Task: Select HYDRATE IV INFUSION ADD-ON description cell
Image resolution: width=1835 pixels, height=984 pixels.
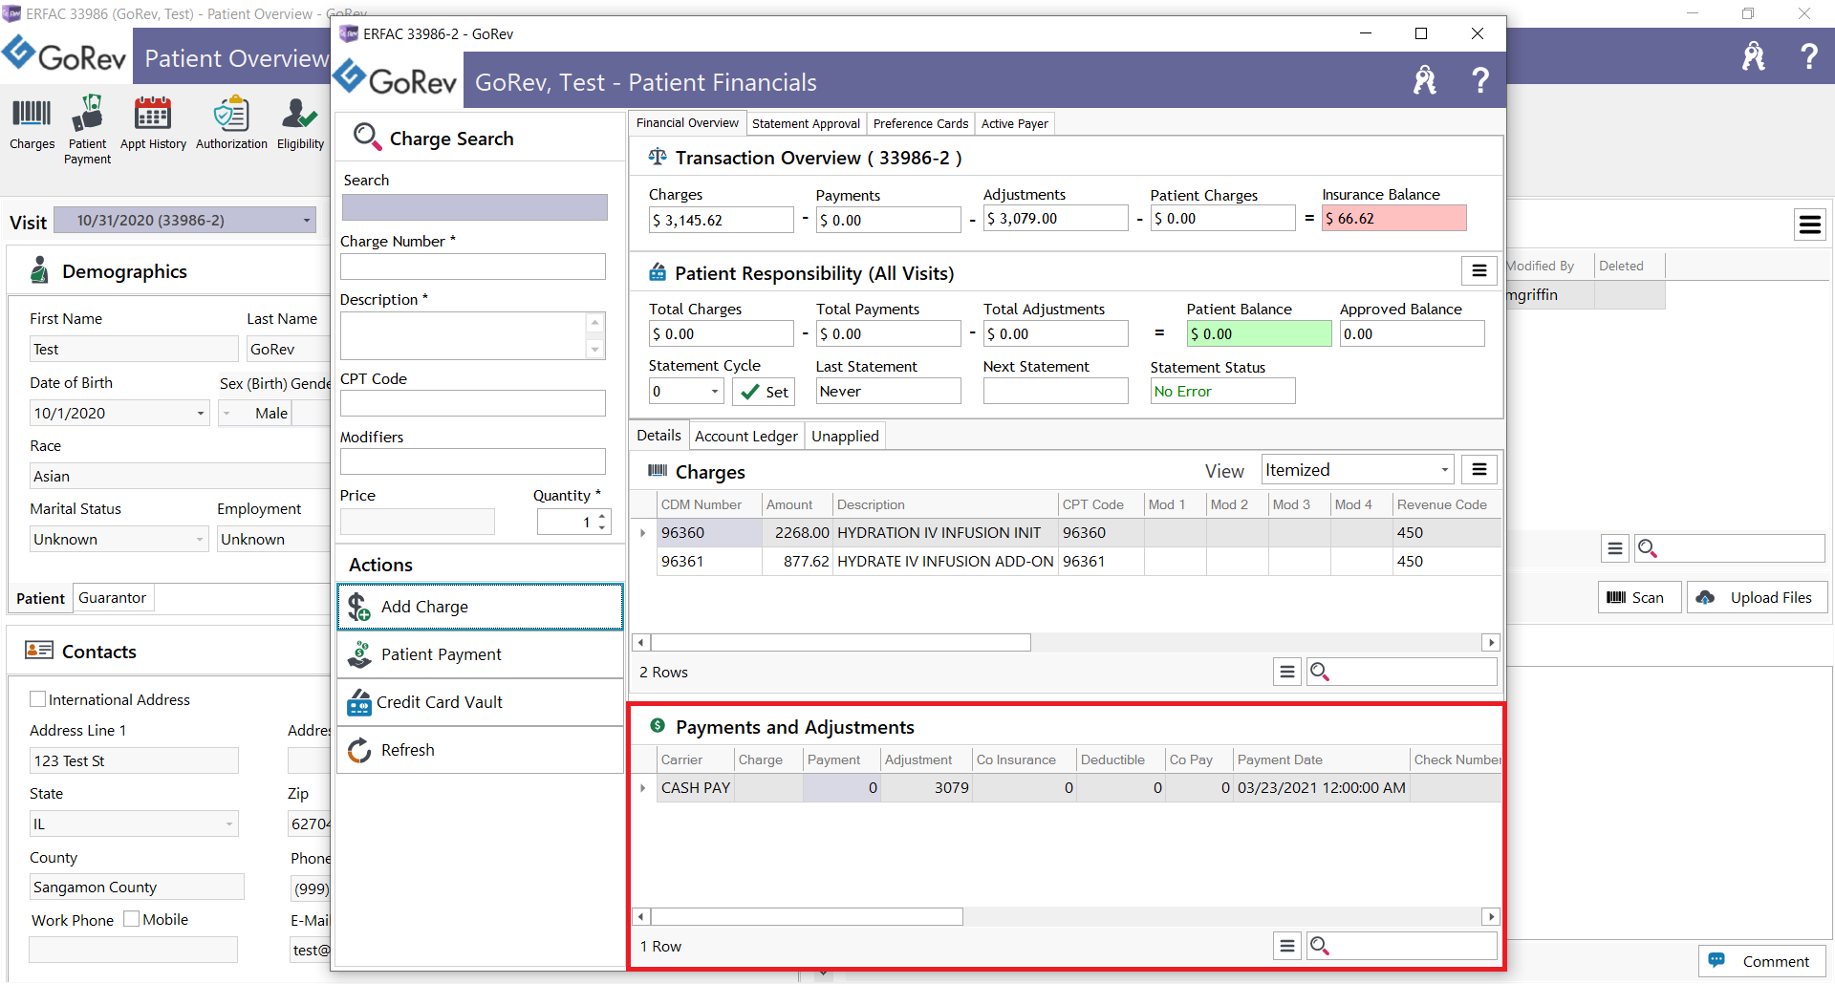Action: tap(945, 561)
